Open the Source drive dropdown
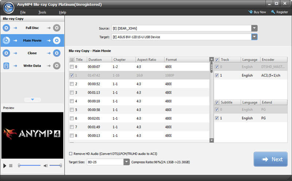 254,29
